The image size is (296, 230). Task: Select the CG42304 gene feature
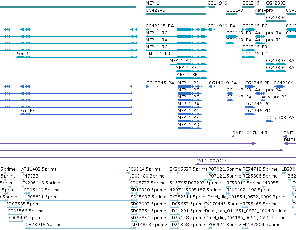(276, 21)
